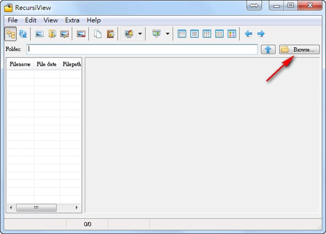Open the Edit menu

tap(30, 20)
